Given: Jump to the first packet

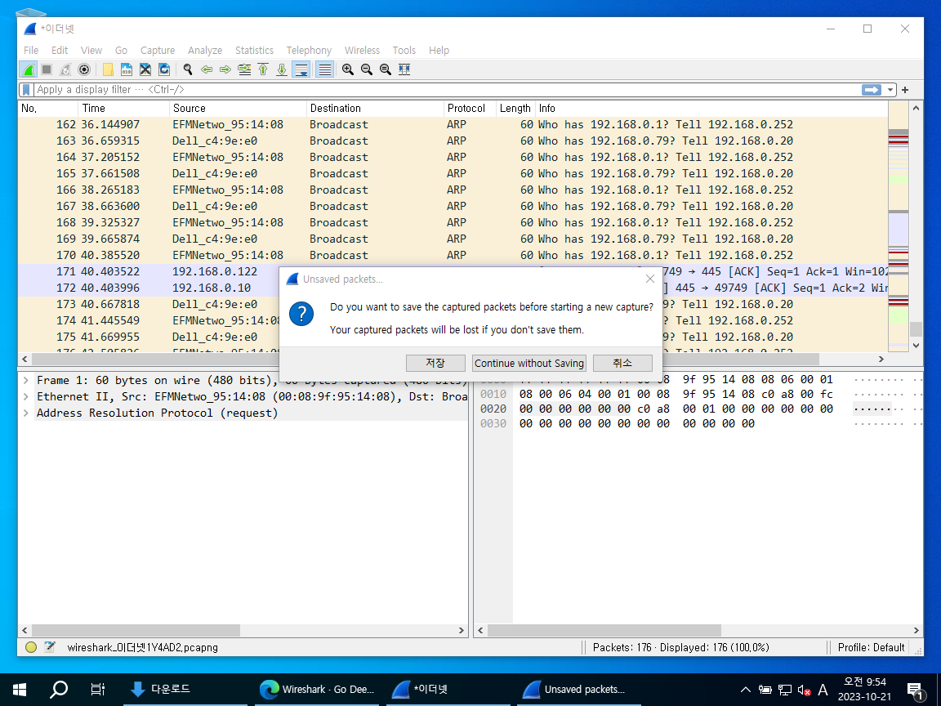Looking at the screenshot, I should click(263, 69).
